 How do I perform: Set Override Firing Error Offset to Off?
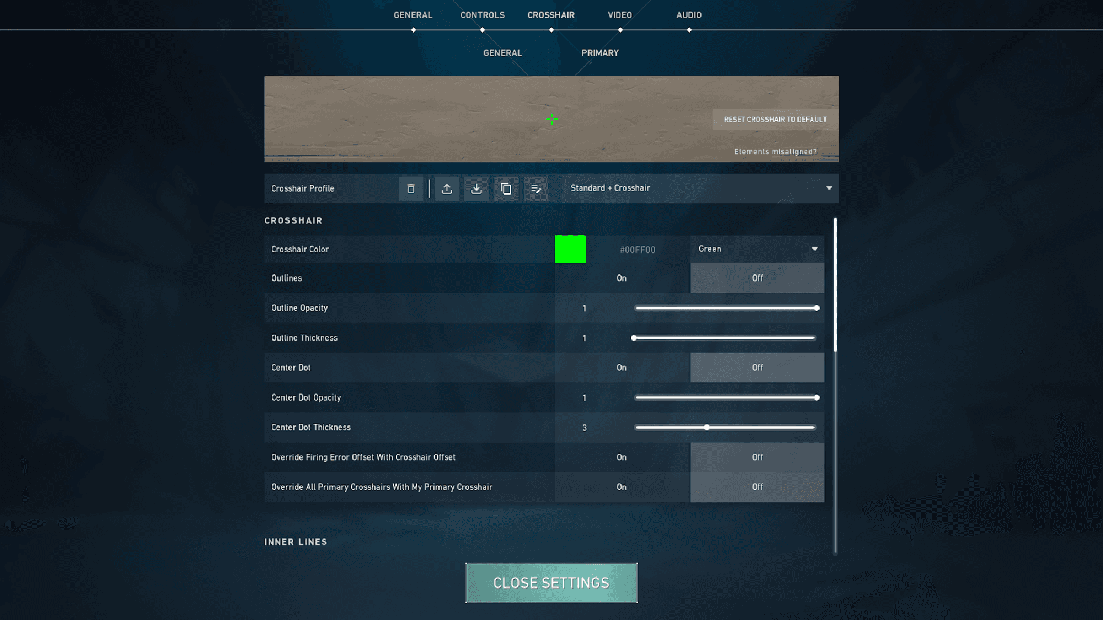757,457
